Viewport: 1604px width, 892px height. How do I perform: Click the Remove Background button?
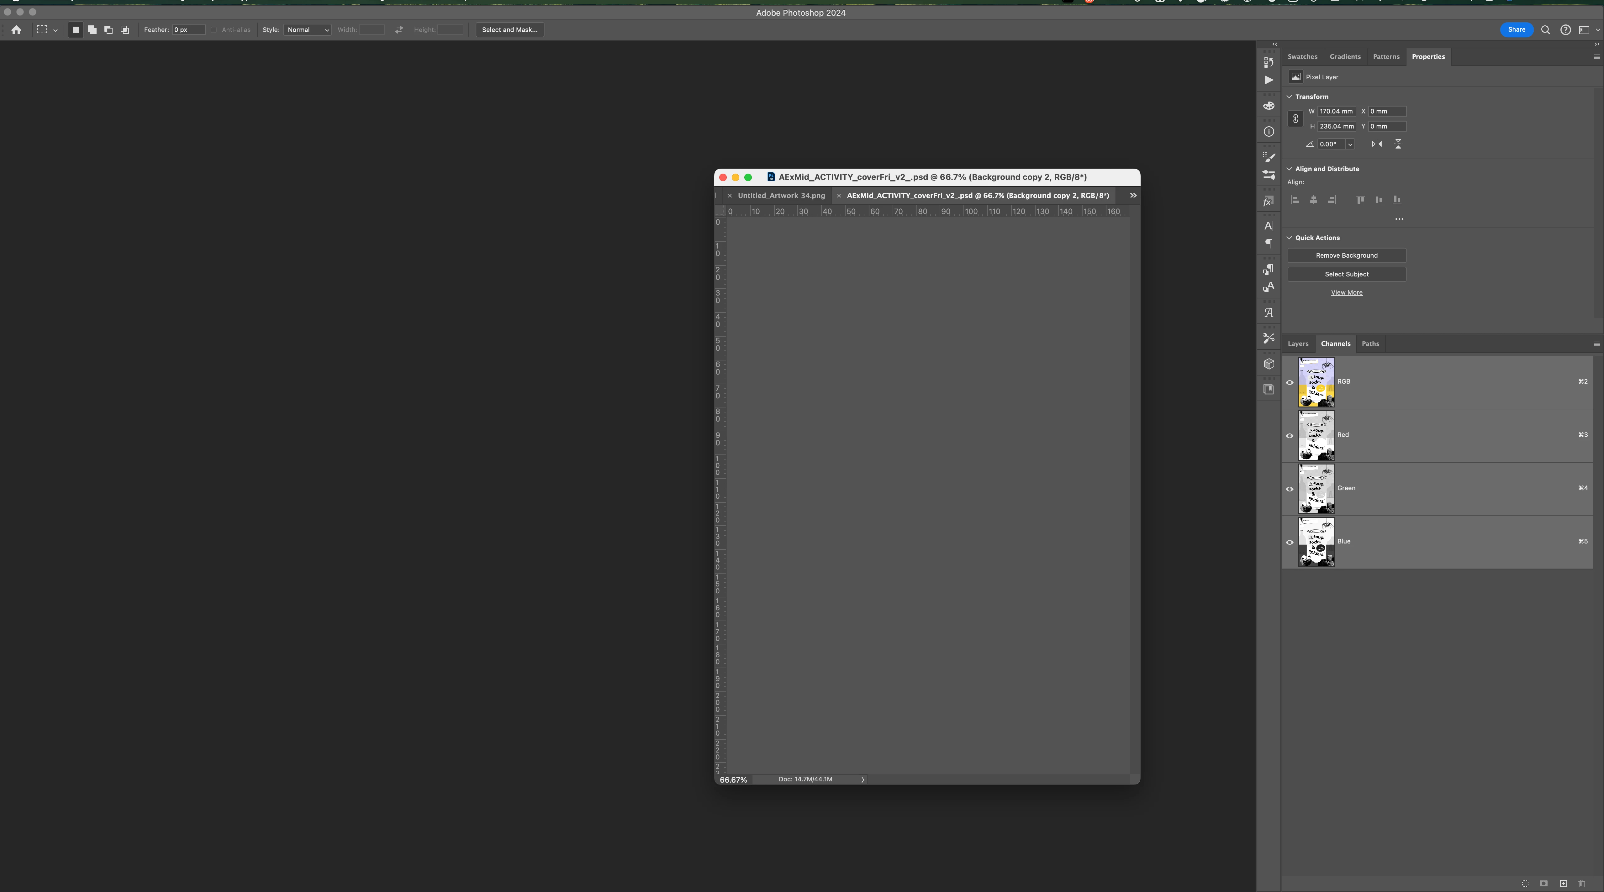click(1346, 255)
